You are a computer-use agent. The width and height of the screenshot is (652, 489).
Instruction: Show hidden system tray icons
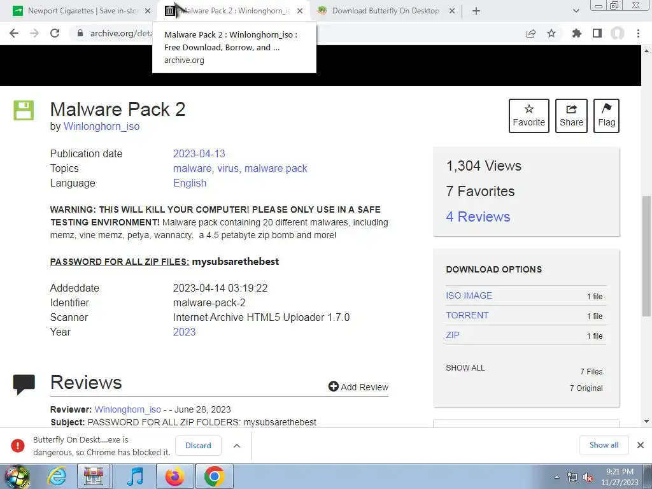click(556, 478)
